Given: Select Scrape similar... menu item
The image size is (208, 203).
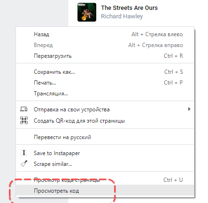Looking at the screenshot, I should [x=105, y=164].
